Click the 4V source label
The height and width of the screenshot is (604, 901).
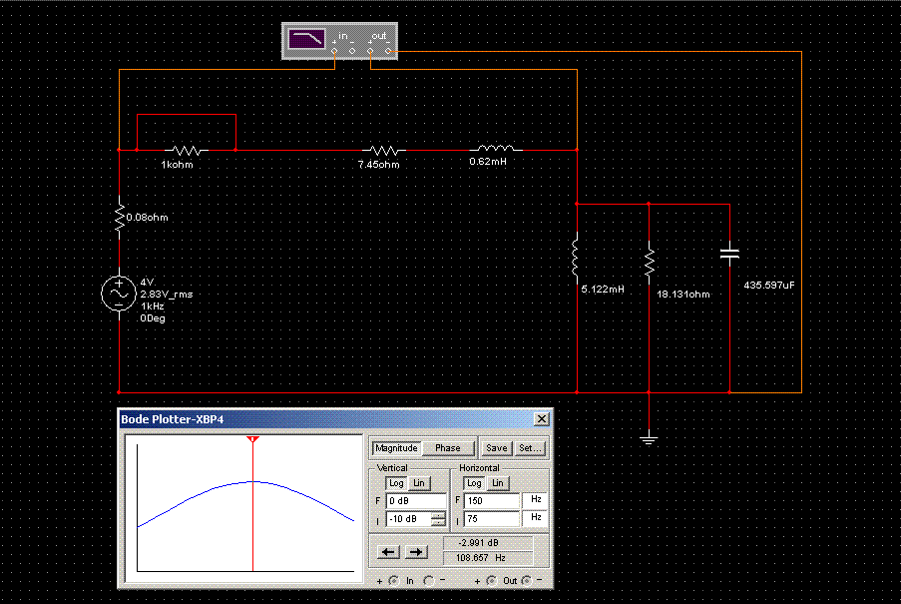(x=147, y=283)
